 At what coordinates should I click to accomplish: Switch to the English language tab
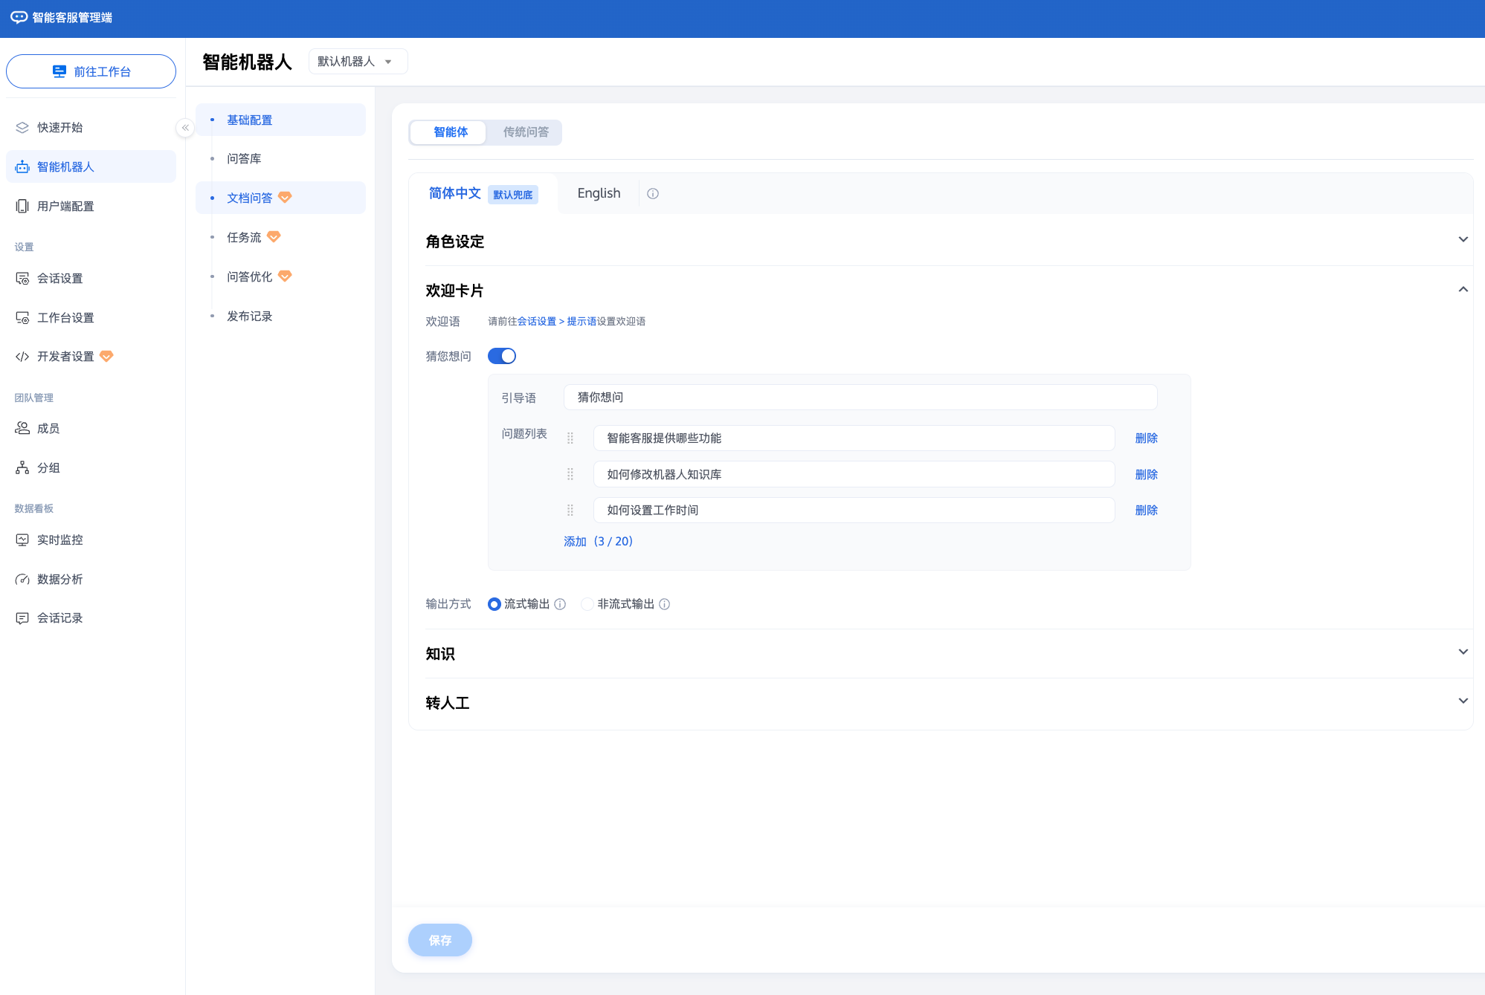point(599,193)
